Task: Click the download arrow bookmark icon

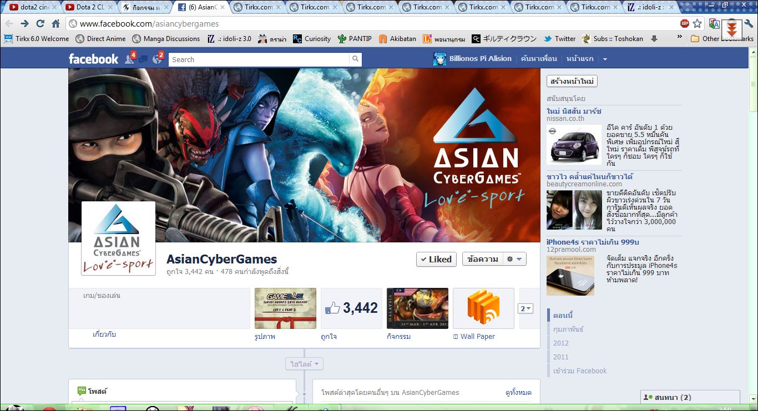Action: (x=654, y=39)
